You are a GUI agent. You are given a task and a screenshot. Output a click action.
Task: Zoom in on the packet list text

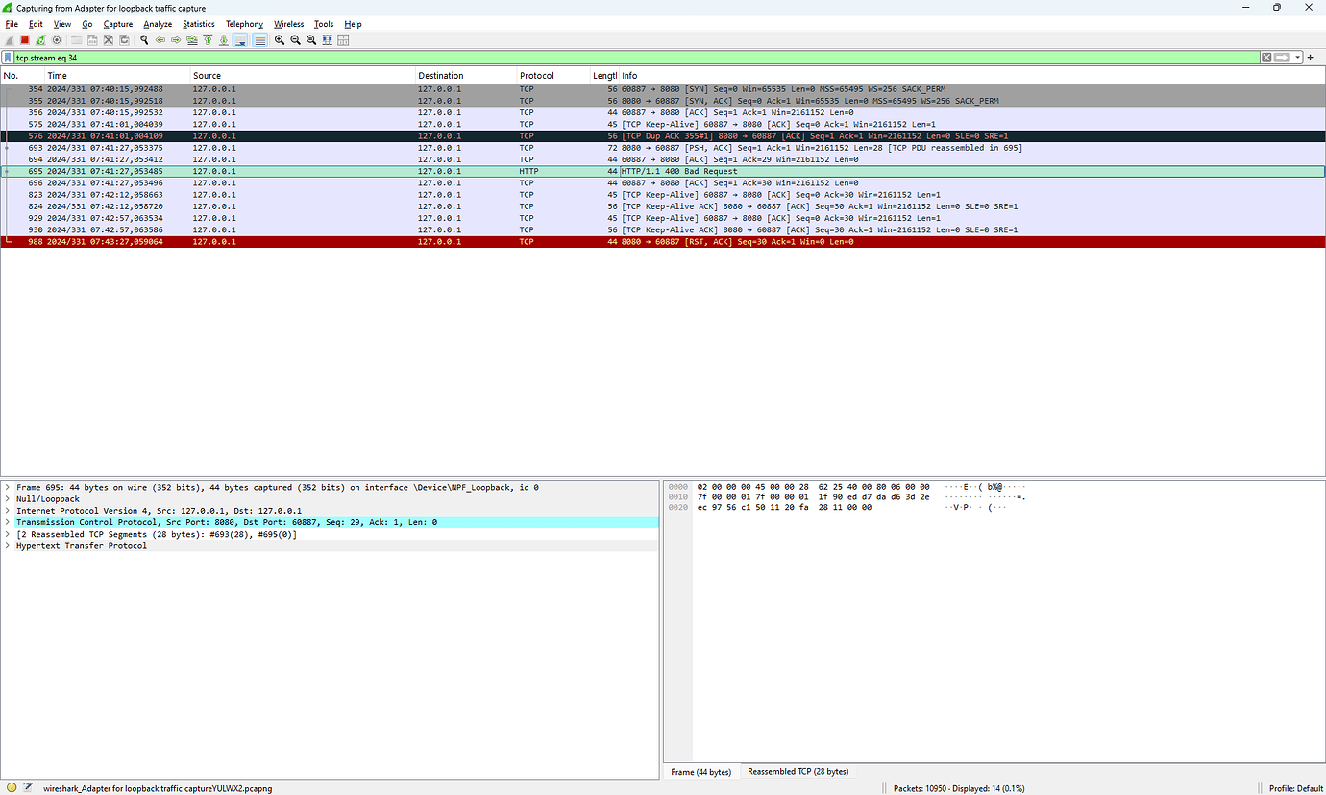pyautogui.click(x=280, y=39)
